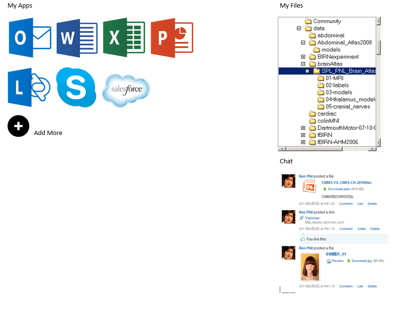Click the file tree vertical scrollbar
The width and height of the screenshot is (396, 311).
(379, 80)
